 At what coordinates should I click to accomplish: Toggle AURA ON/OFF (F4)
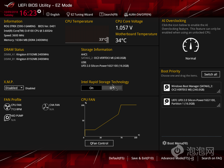click(137, 14)
